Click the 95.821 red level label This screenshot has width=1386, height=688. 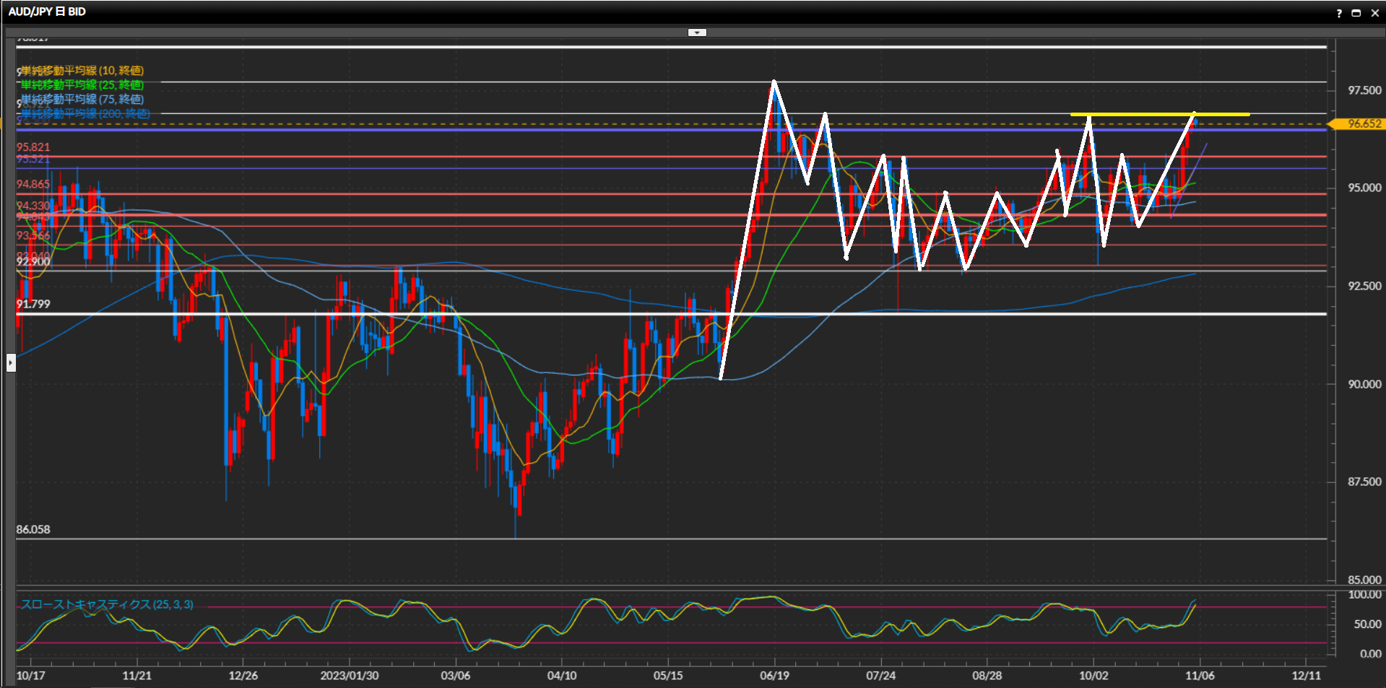click(33, 147)
